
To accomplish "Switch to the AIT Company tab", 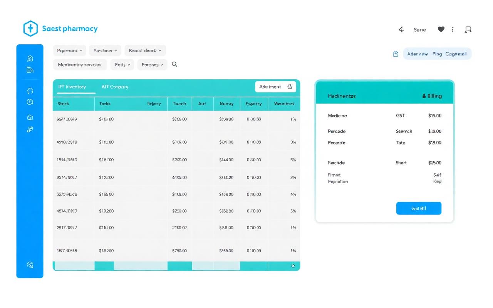I will pos(115,87).
